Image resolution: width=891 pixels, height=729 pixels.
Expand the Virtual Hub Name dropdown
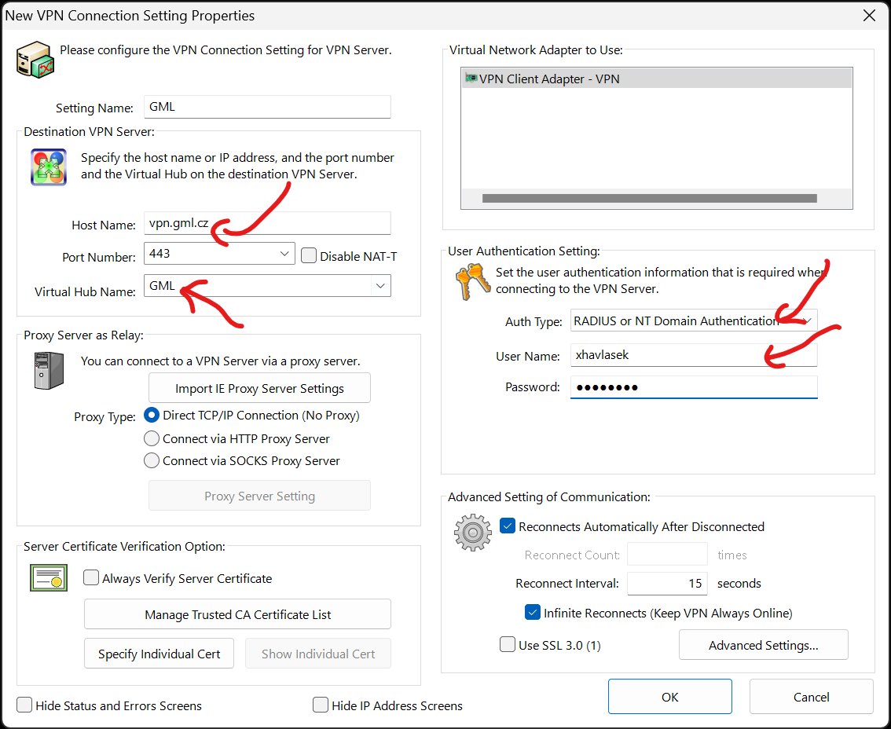(380, 286)
